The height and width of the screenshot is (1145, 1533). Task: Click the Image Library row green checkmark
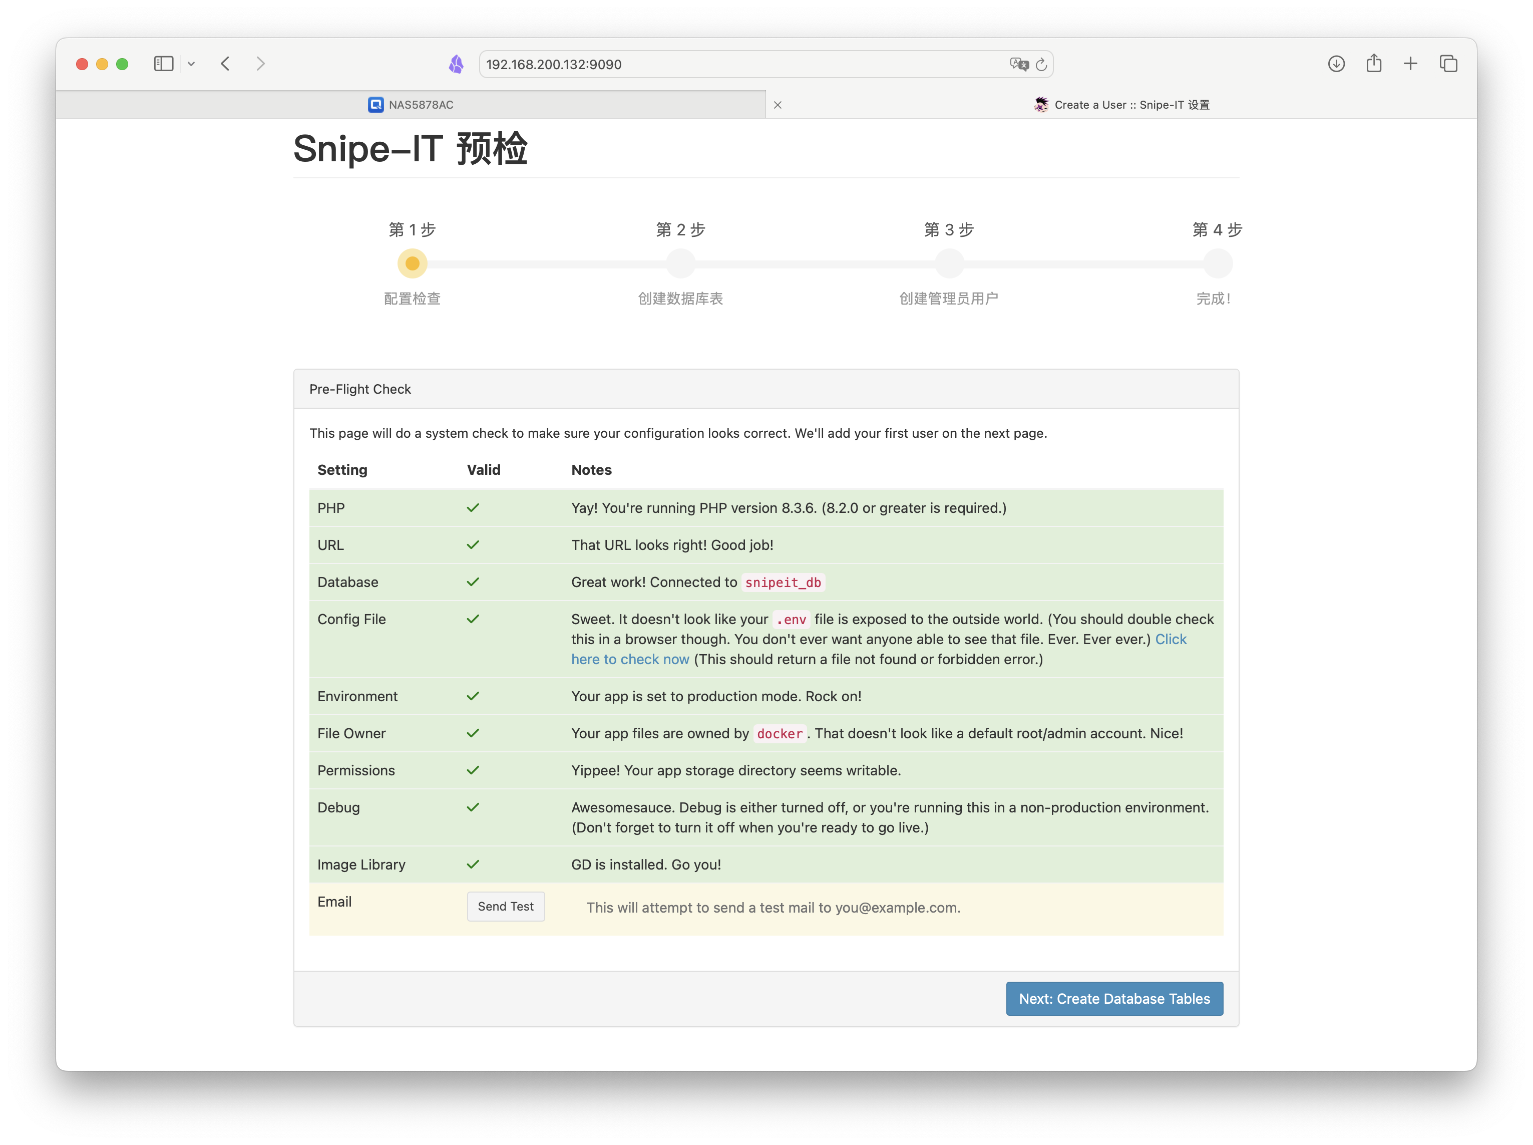(x=473, y=865)
